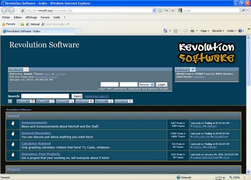
Task: Open the Favoris star button
Action: pyautogui.click(x=9, y=24)
